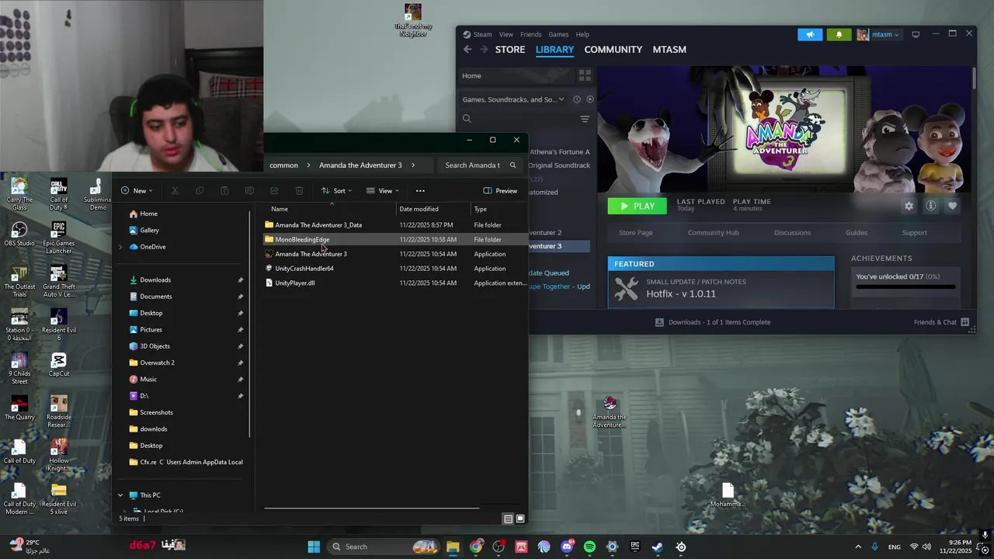Open the Games menu in Steam
Viewport: 994px width, 559px height.
(558, 34)
